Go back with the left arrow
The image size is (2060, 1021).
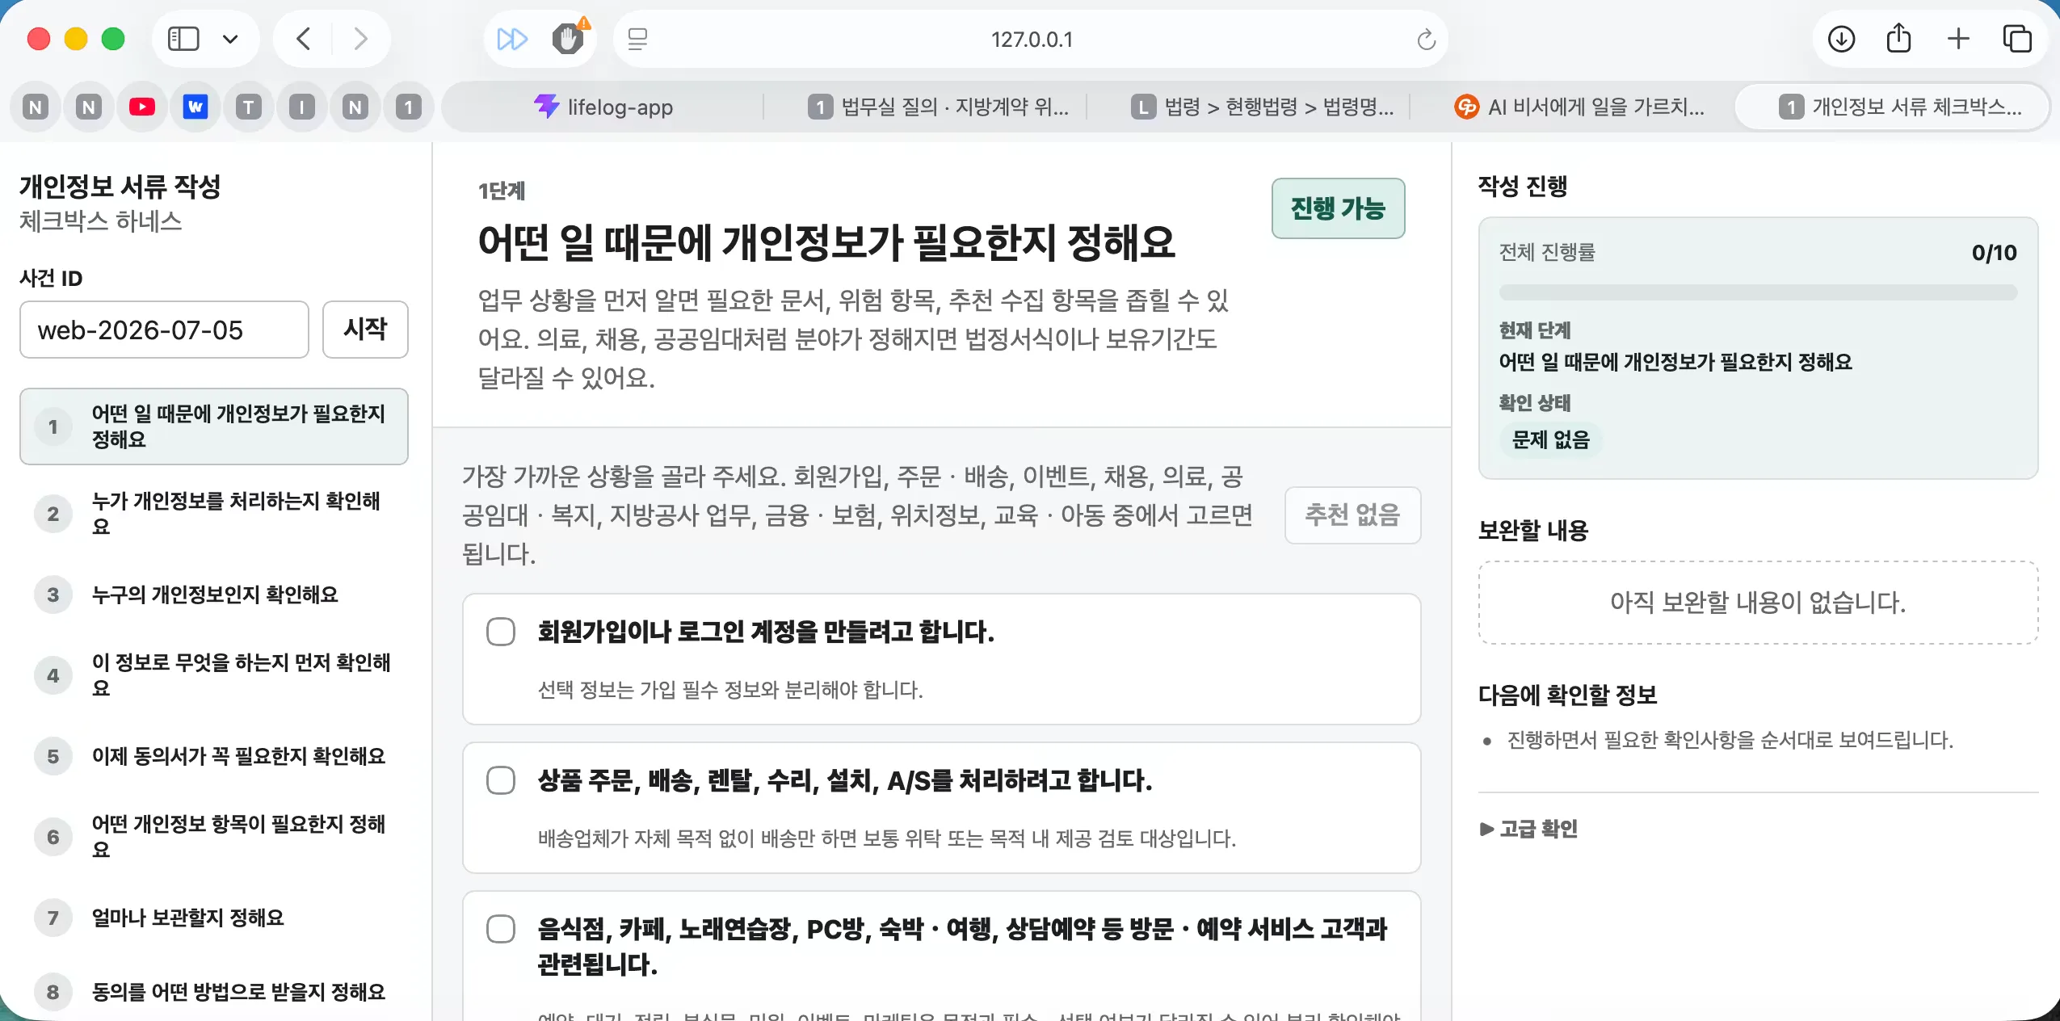pos(304,39)
